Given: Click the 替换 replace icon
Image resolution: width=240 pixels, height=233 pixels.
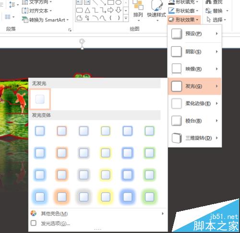Looking at the screenshot, I should 209,11.
